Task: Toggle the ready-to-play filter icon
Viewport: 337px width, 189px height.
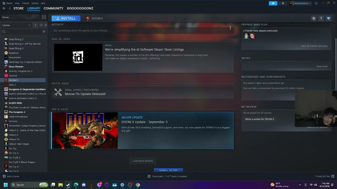Action: click(46, 25)
